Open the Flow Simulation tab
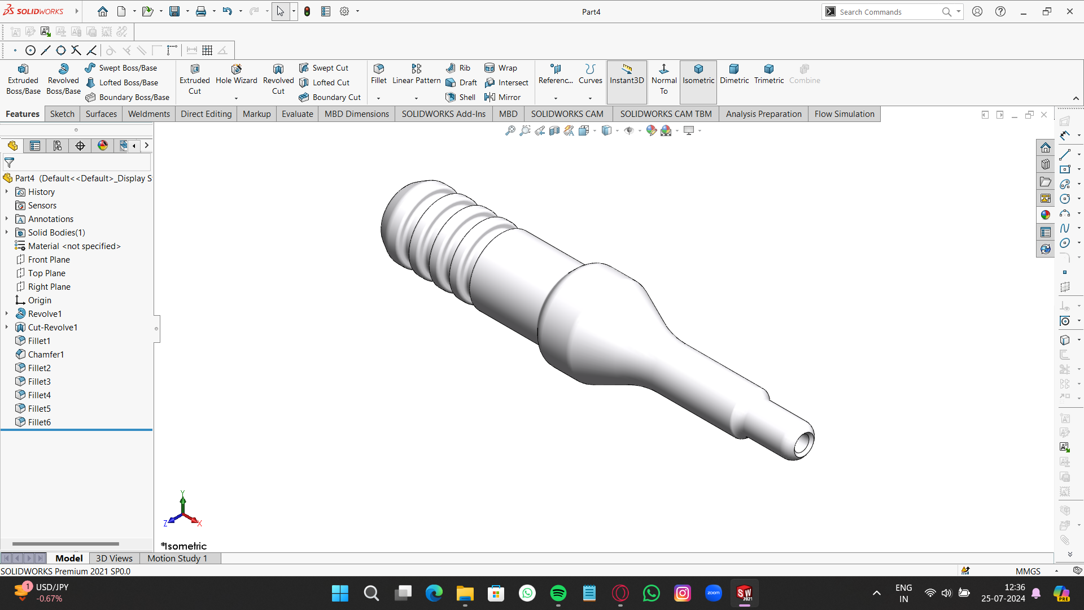Image resolution: width=1084 pixels, height=610 pixels. [844, 114]
